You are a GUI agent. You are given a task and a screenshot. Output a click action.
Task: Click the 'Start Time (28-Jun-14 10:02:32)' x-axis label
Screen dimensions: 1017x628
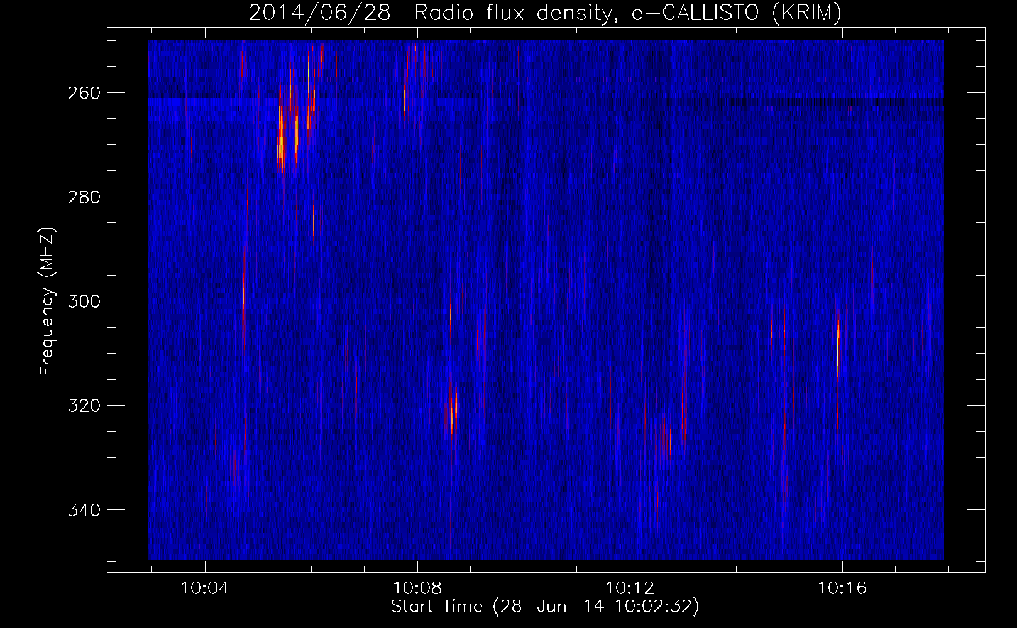click(545, 607)
